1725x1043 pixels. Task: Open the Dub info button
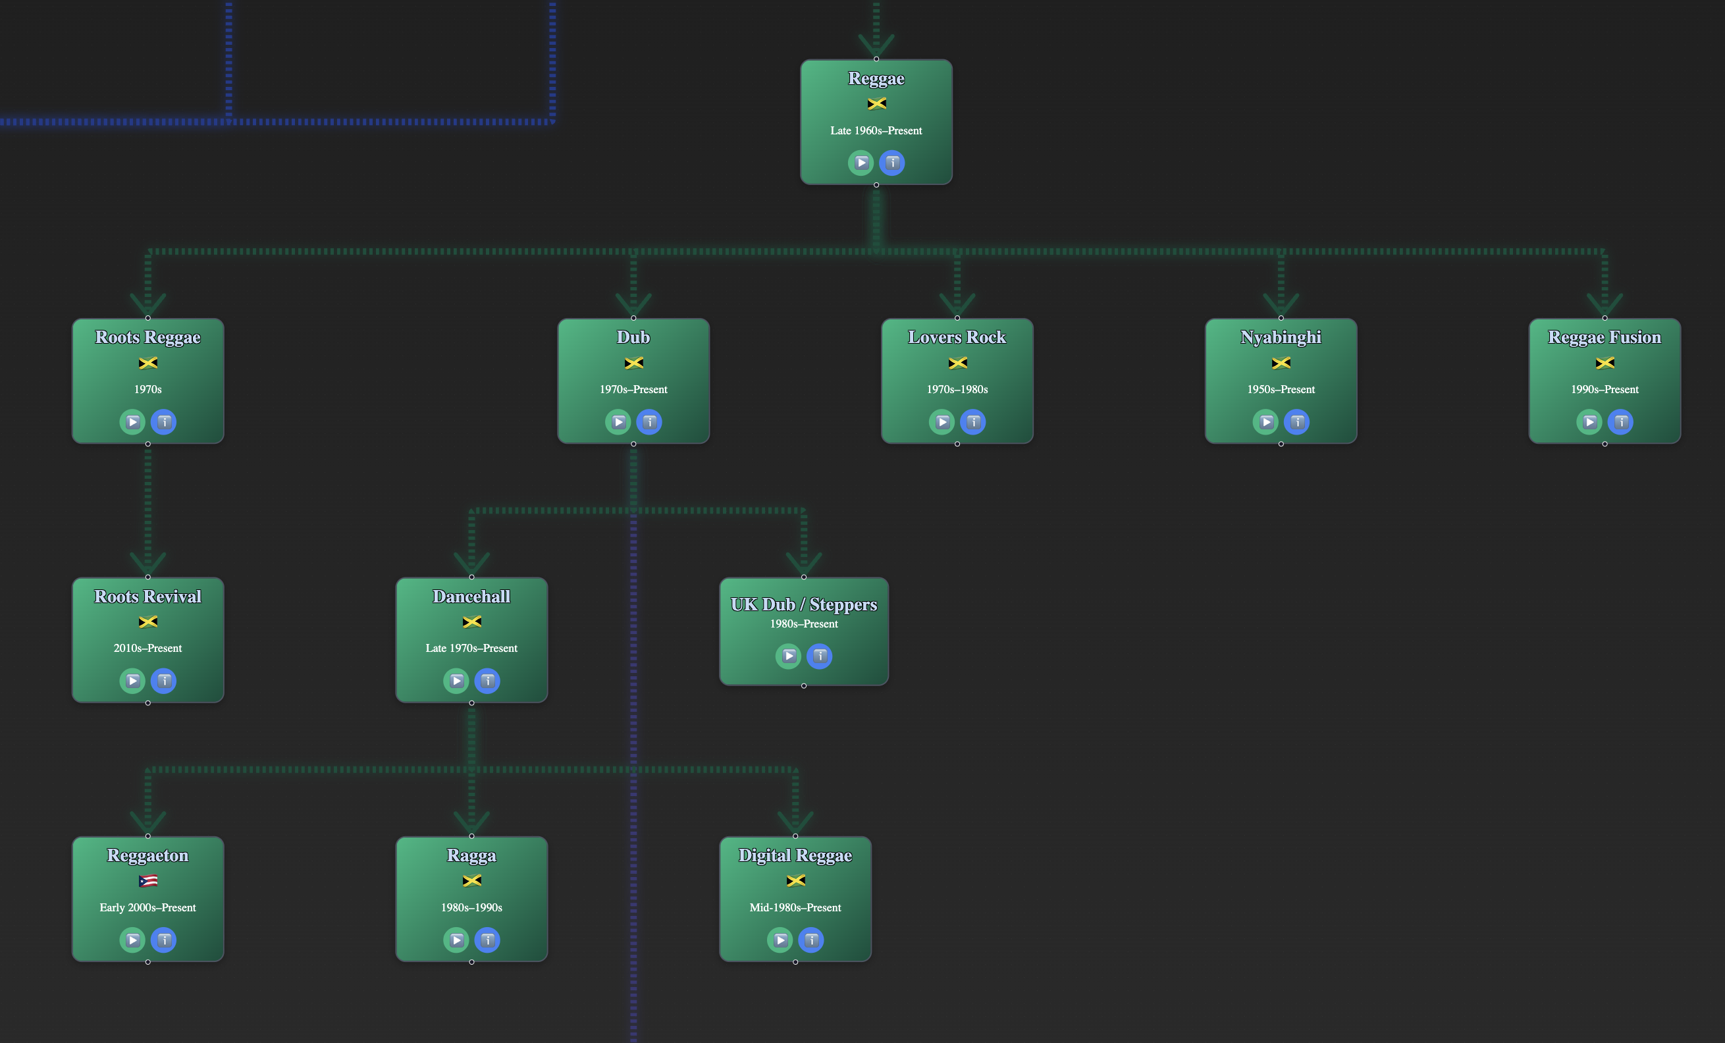[650, 422]
